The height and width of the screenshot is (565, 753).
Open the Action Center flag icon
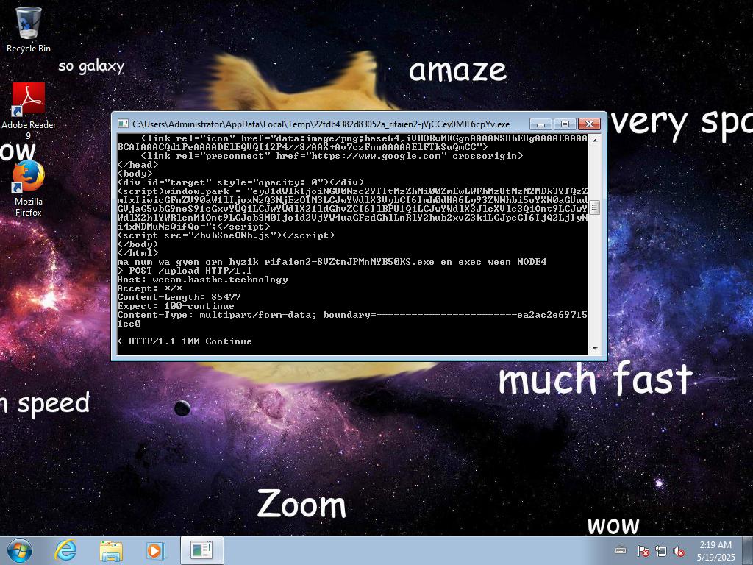tap(643, 550)
